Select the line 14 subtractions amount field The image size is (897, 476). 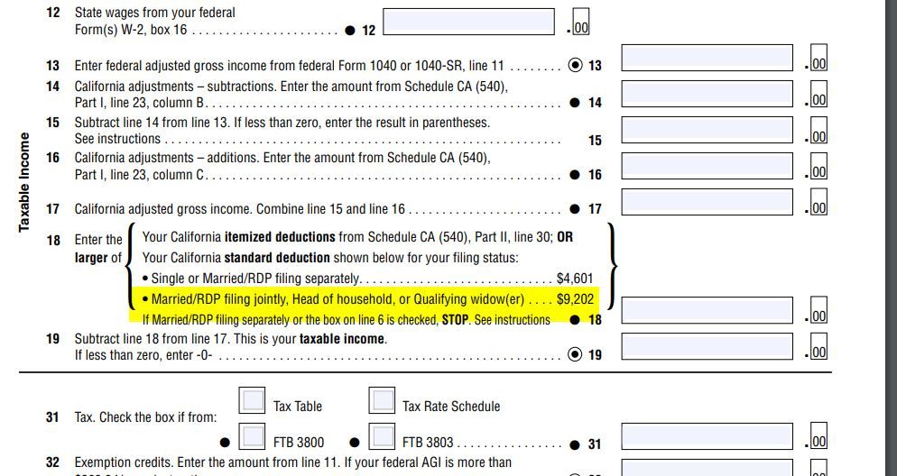pyautogui.click(x=707, y=94)
